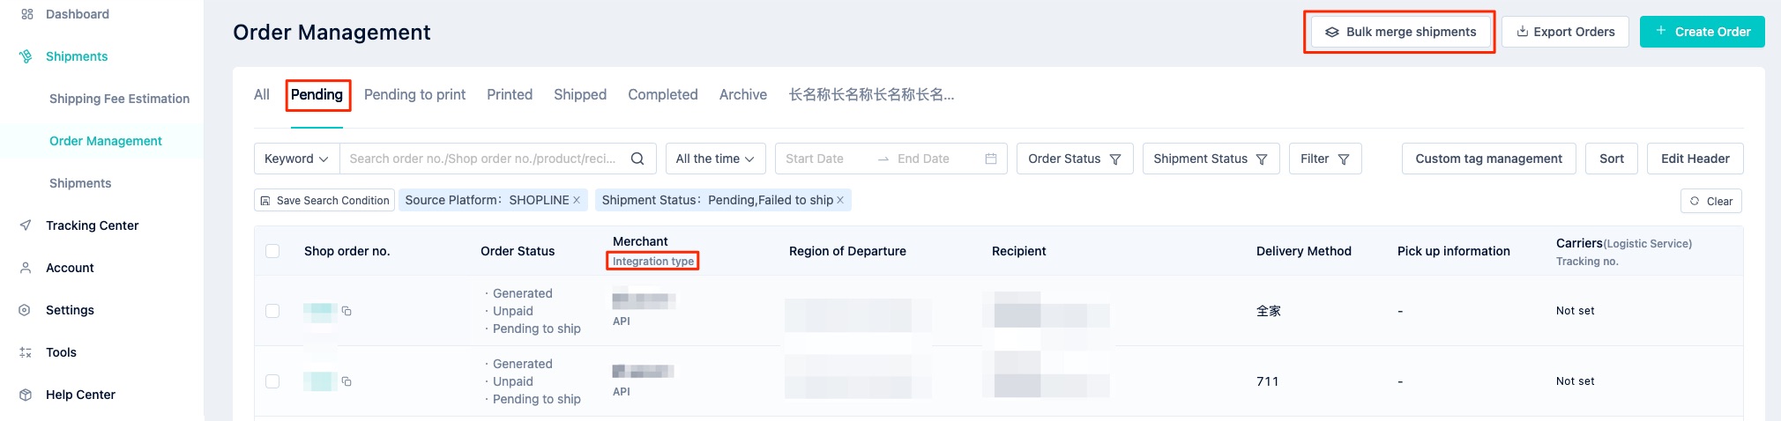This screenshot has width=1781, height=421.
Task: Switch to the Shipped tab
Action: (x=580, y=94)
